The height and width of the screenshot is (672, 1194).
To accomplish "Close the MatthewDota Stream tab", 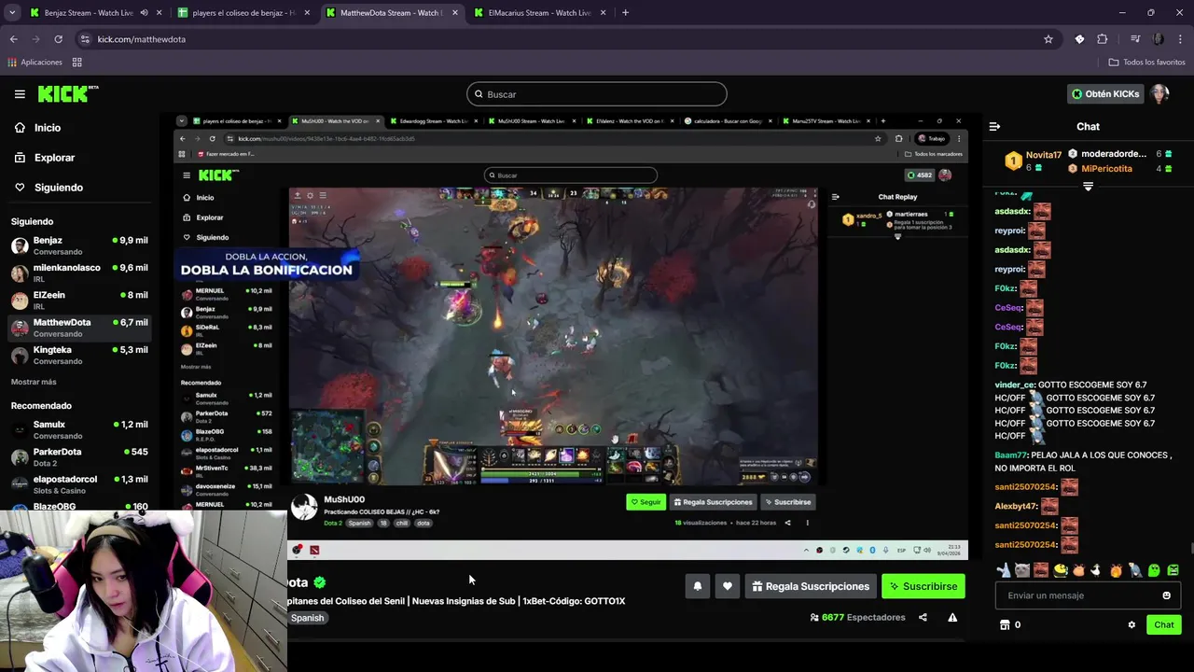I will [x=454, y=13].
